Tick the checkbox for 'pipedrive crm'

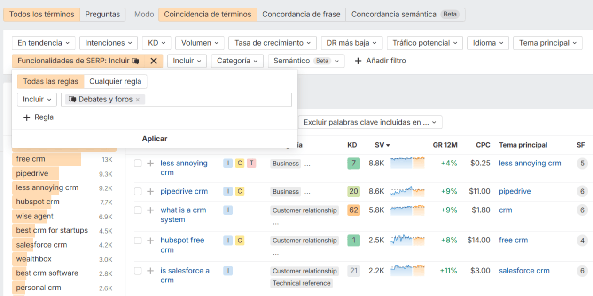click(138, 192)
